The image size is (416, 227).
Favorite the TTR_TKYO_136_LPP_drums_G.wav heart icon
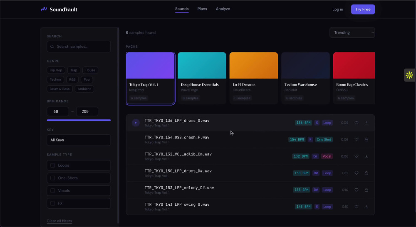357,123
